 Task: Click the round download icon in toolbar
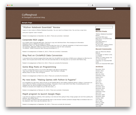[x=92, y=5]
